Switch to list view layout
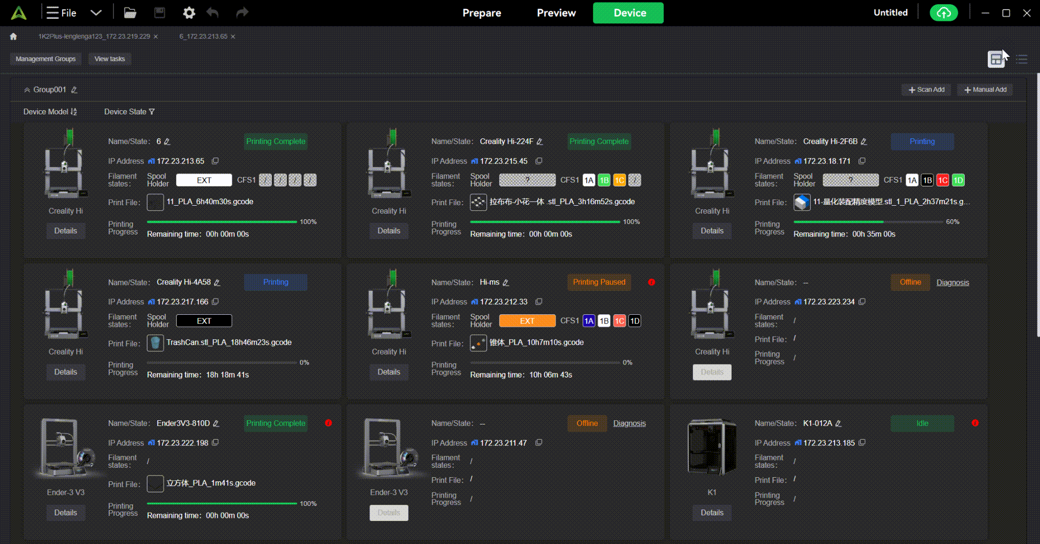 (1022, 59)
